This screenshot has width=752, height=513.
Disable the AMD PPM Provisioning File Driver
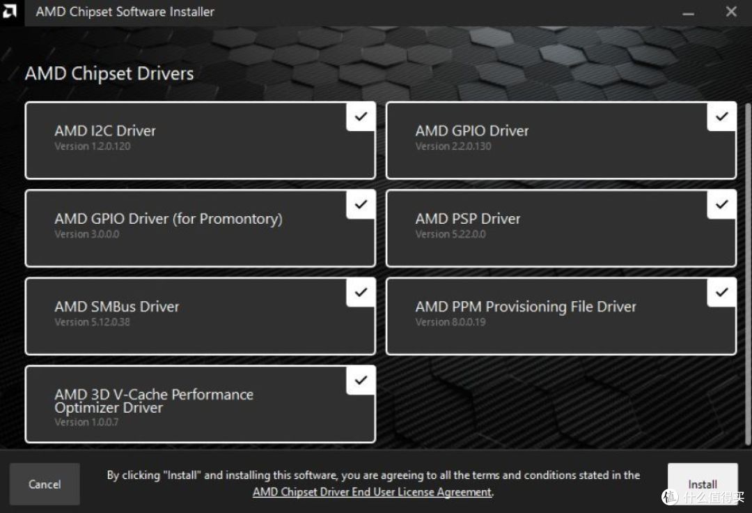[721, 293]
